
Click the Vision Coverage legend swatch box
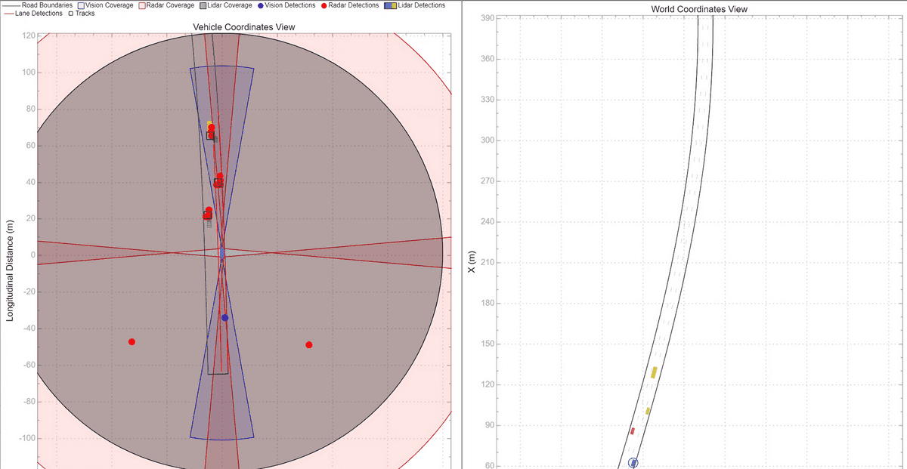tap(81, 5)
